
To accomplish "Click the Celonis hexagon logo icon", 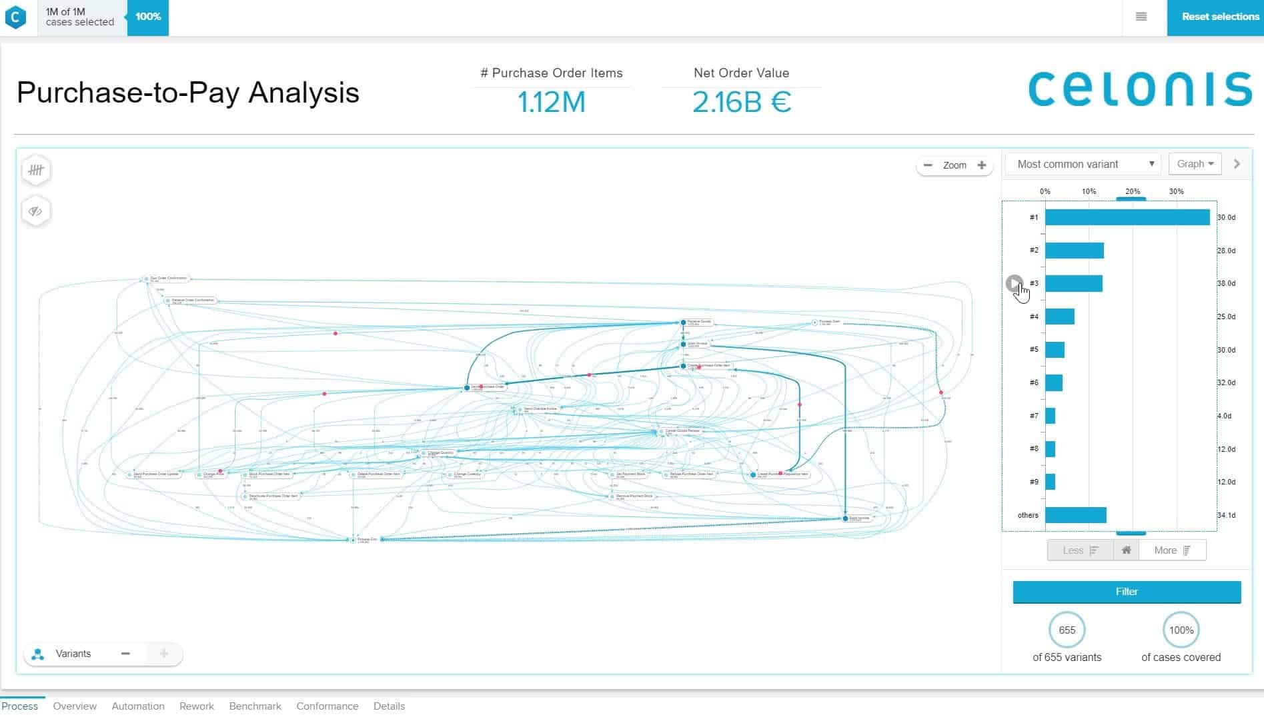I will coord(15,17).
